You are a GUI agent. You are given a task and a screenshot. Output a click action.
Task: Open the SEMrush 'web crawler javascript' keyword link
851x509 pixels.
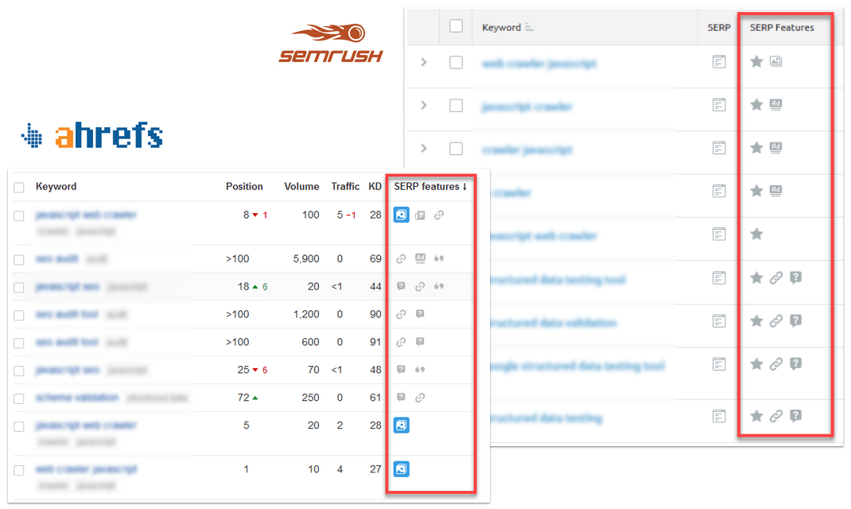[x=539, y=64]
